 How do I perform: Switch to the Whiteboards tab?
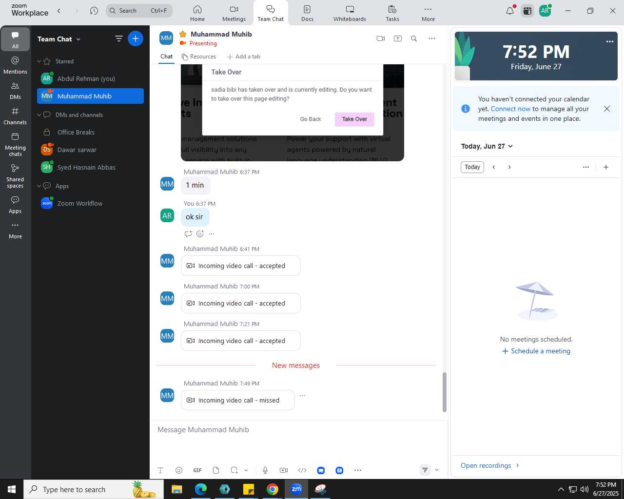pos(350,13)
